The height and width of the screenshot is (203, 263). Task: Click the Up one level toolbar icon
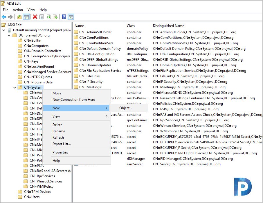point(19,17)
